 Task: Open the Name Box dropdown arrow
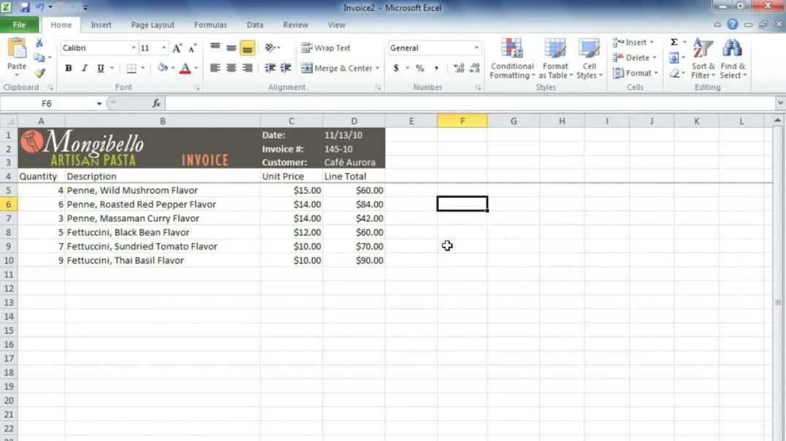click(x=99, y=104)
